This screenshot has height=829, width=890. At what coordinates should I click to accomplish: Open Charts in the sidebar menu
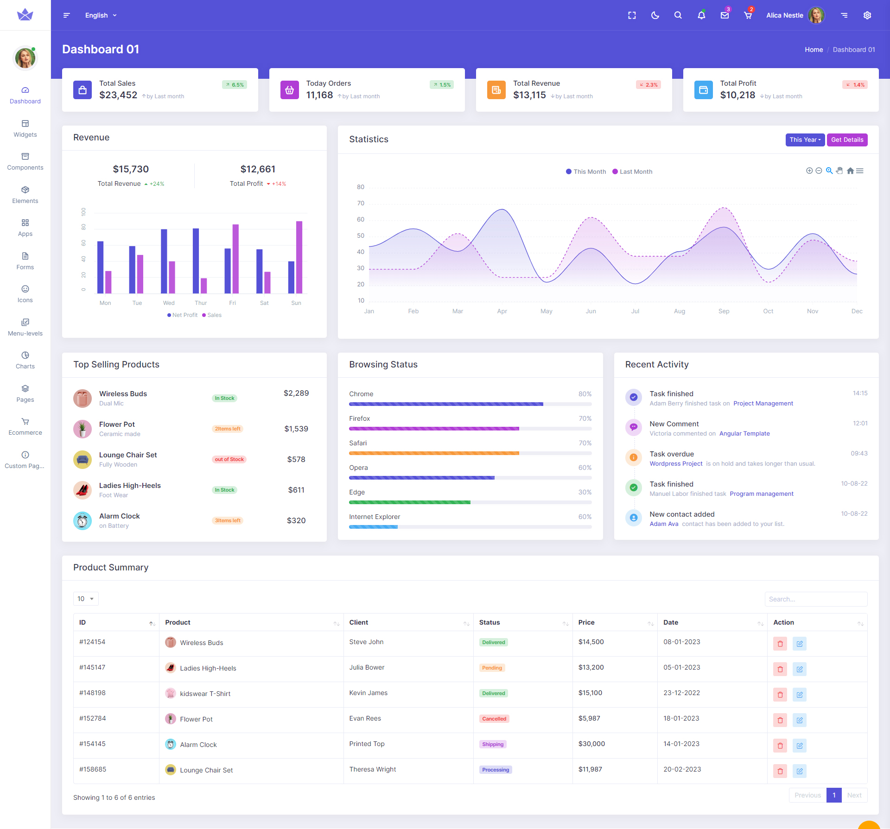pyautogui.click(x=25, y=361)
